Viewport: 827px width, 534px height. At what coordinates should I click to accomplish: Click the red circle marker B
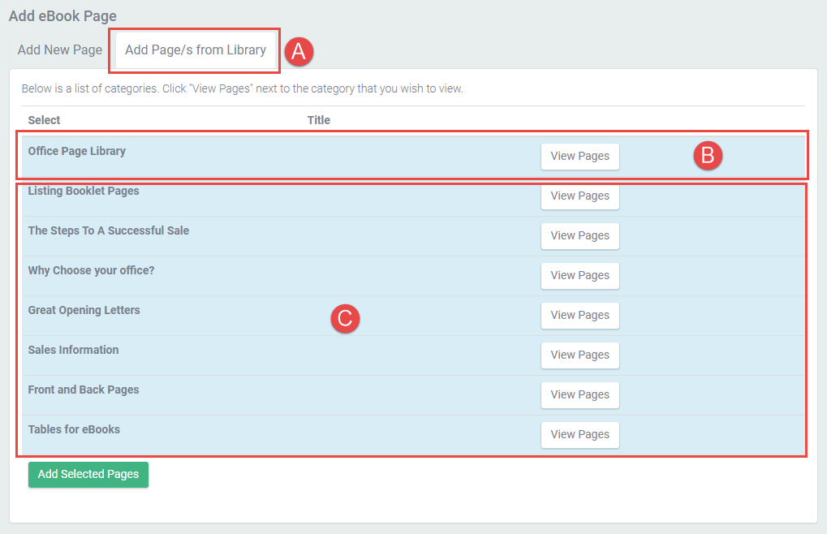(x=707, y=155)
